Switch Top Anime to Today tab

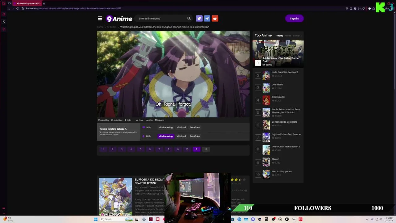coord(279,36)
